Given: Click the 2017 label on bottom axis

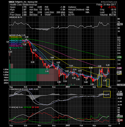Looking at the screenshot, I should pyautogui.click(x=68, y=87).
